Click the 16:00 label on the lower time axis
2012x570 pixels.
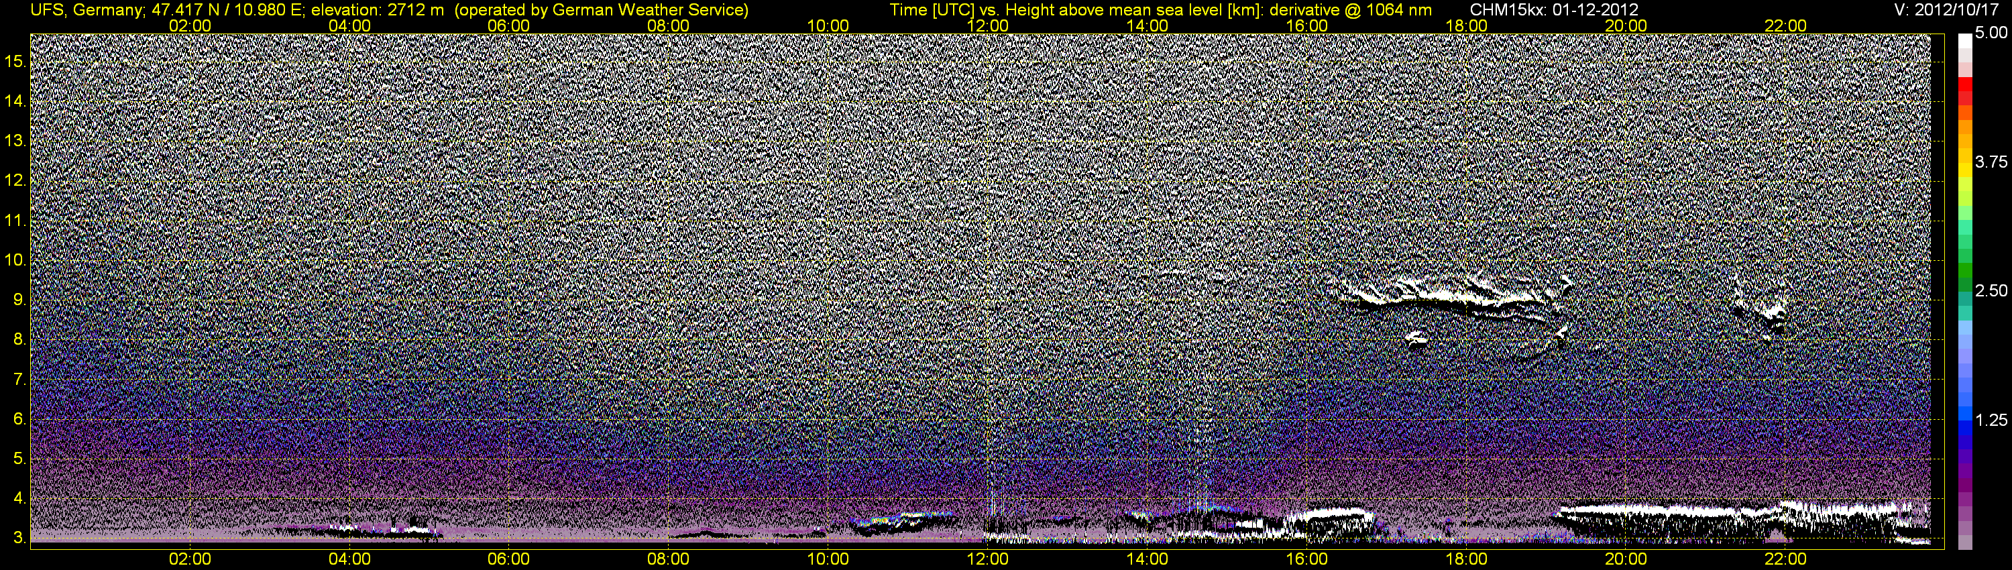(x=1306, y=559)
